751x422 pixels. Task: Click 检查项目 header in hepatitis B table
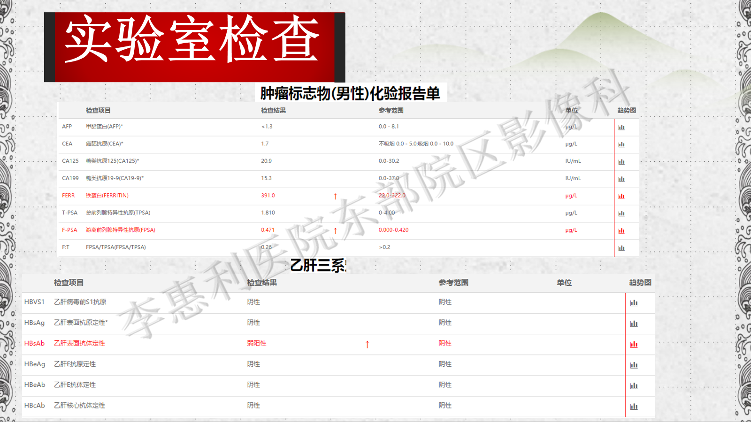(69, 282)
